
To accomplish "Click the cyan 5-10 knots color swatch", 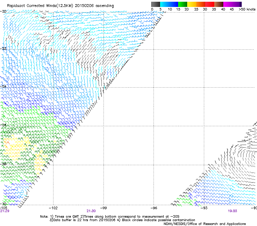I will (164, 4).
